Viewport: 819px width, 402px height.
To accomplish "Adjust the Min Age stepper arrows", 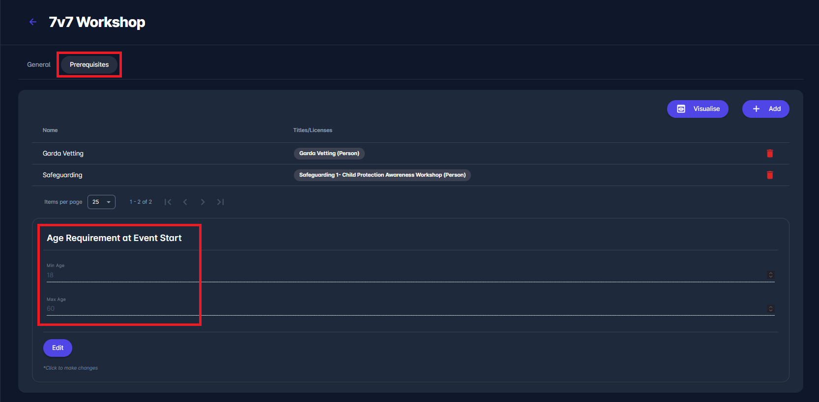I will click(x=770, y=275).
